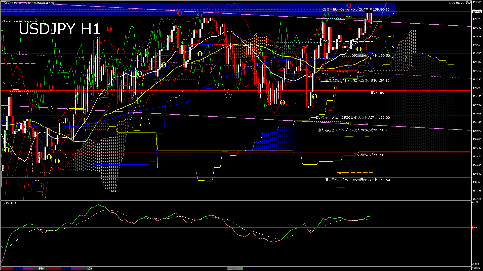Select the 割り込むとストップロス売り小さめ 159.30 label

click(x=357, y=81)
